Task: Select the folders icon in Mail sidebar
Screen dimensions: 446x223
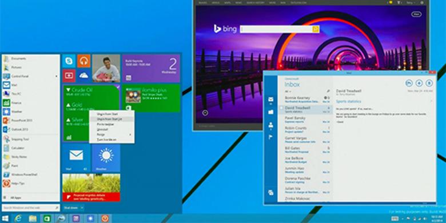Action: pos(271,112)
